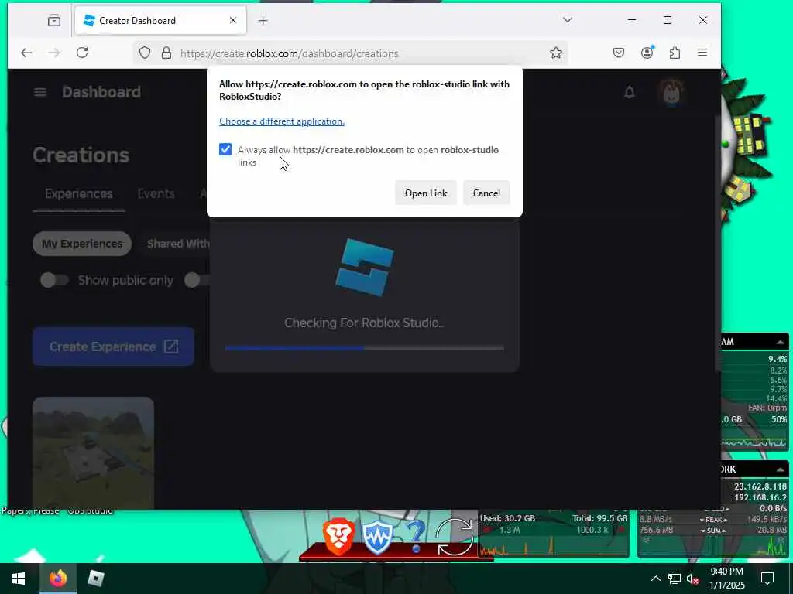Bookmark this page with star icon
Screen dimensions: 793x594
(556, 53)
